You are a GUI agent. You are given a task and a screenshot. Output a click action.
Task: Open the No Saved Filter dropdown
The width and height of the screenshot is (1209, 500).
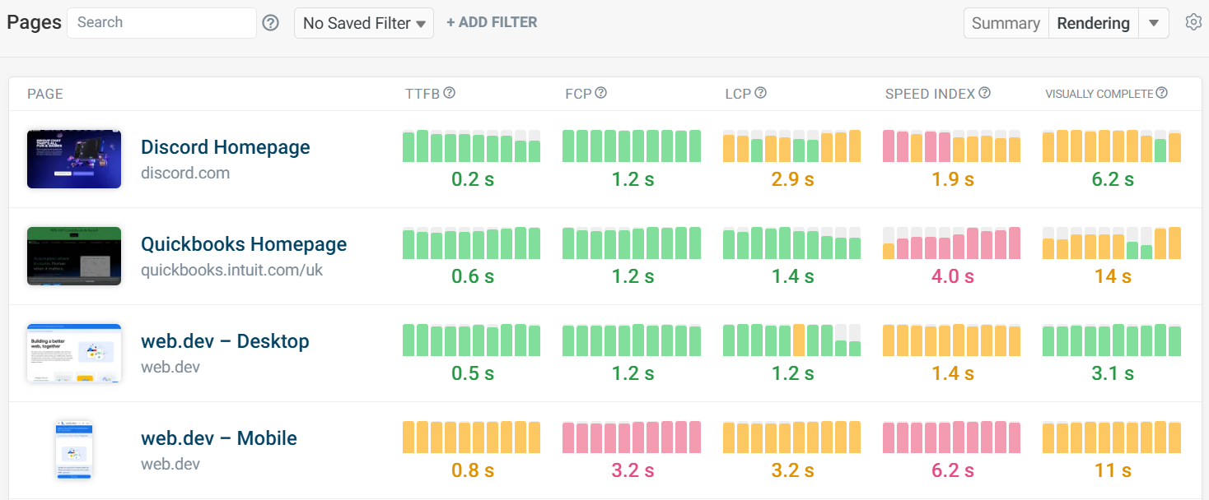tap(363, 22)
